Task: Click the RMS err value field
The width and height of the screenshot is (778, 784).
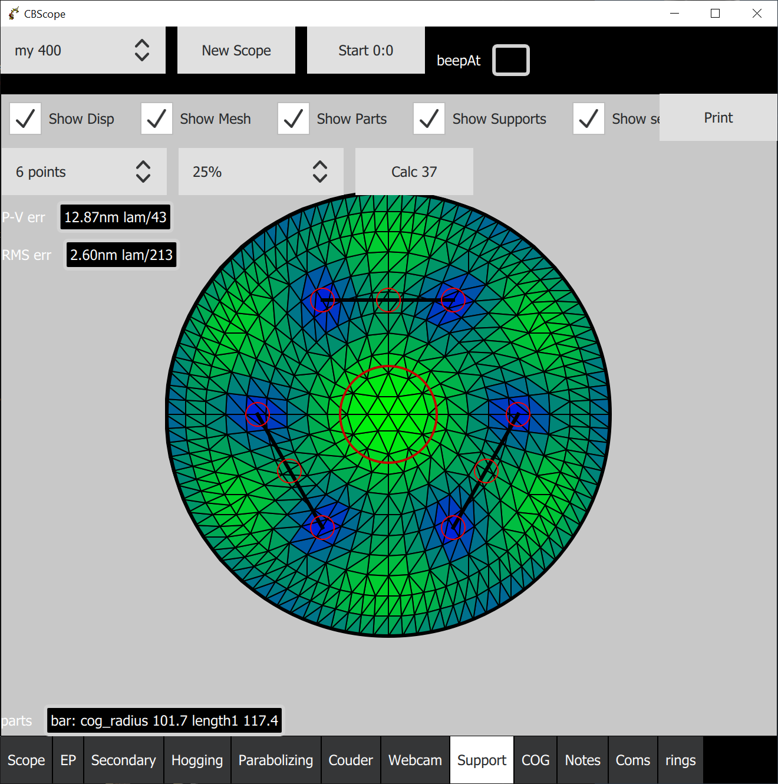Action: (121, 255)
